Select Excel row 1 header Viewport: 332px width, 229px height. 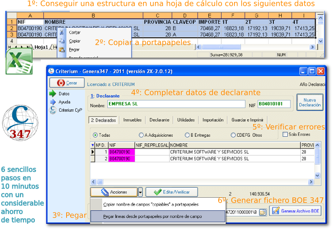[x=12, y=22]
